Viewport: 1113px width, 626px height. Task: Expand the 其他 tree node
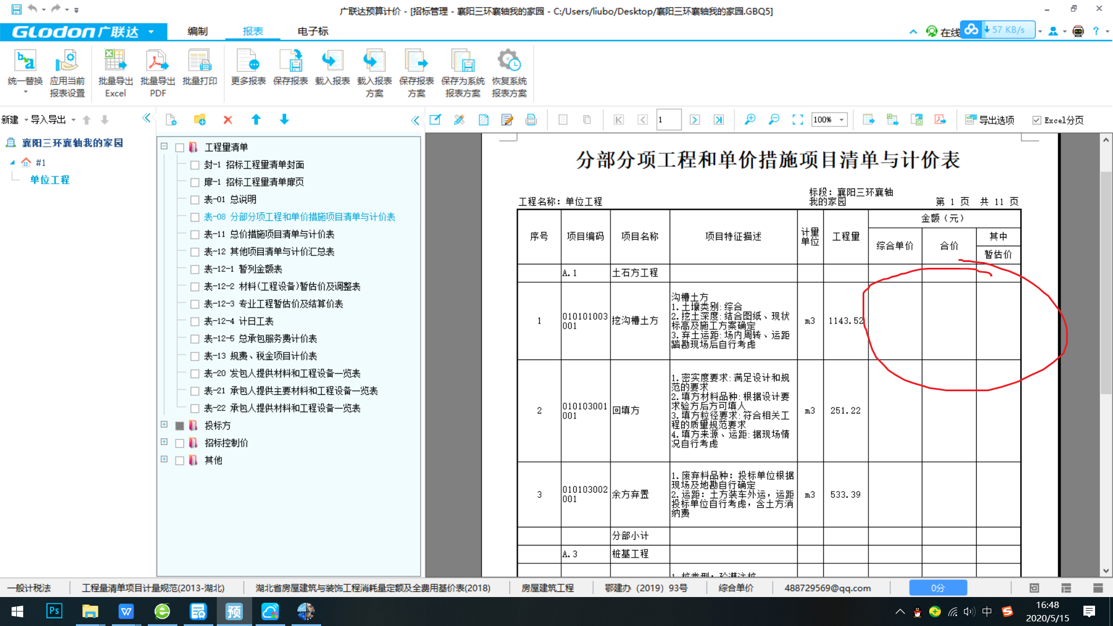point(164,459)
